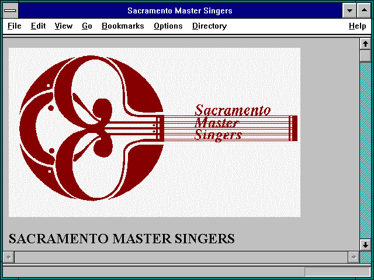Click the vertical scrollbar thumb
Viewport: 374px width, 280px height.
point(365,56)
